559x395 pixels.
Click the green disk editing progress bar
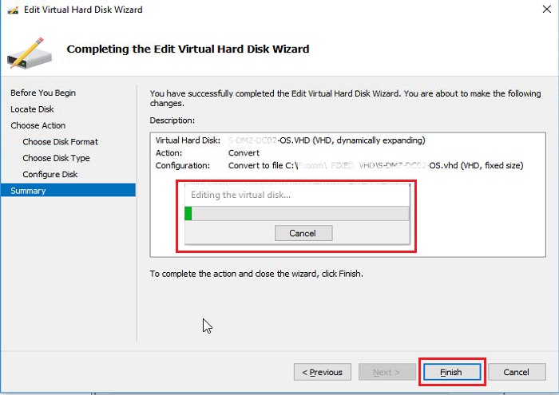pos(296,213)
